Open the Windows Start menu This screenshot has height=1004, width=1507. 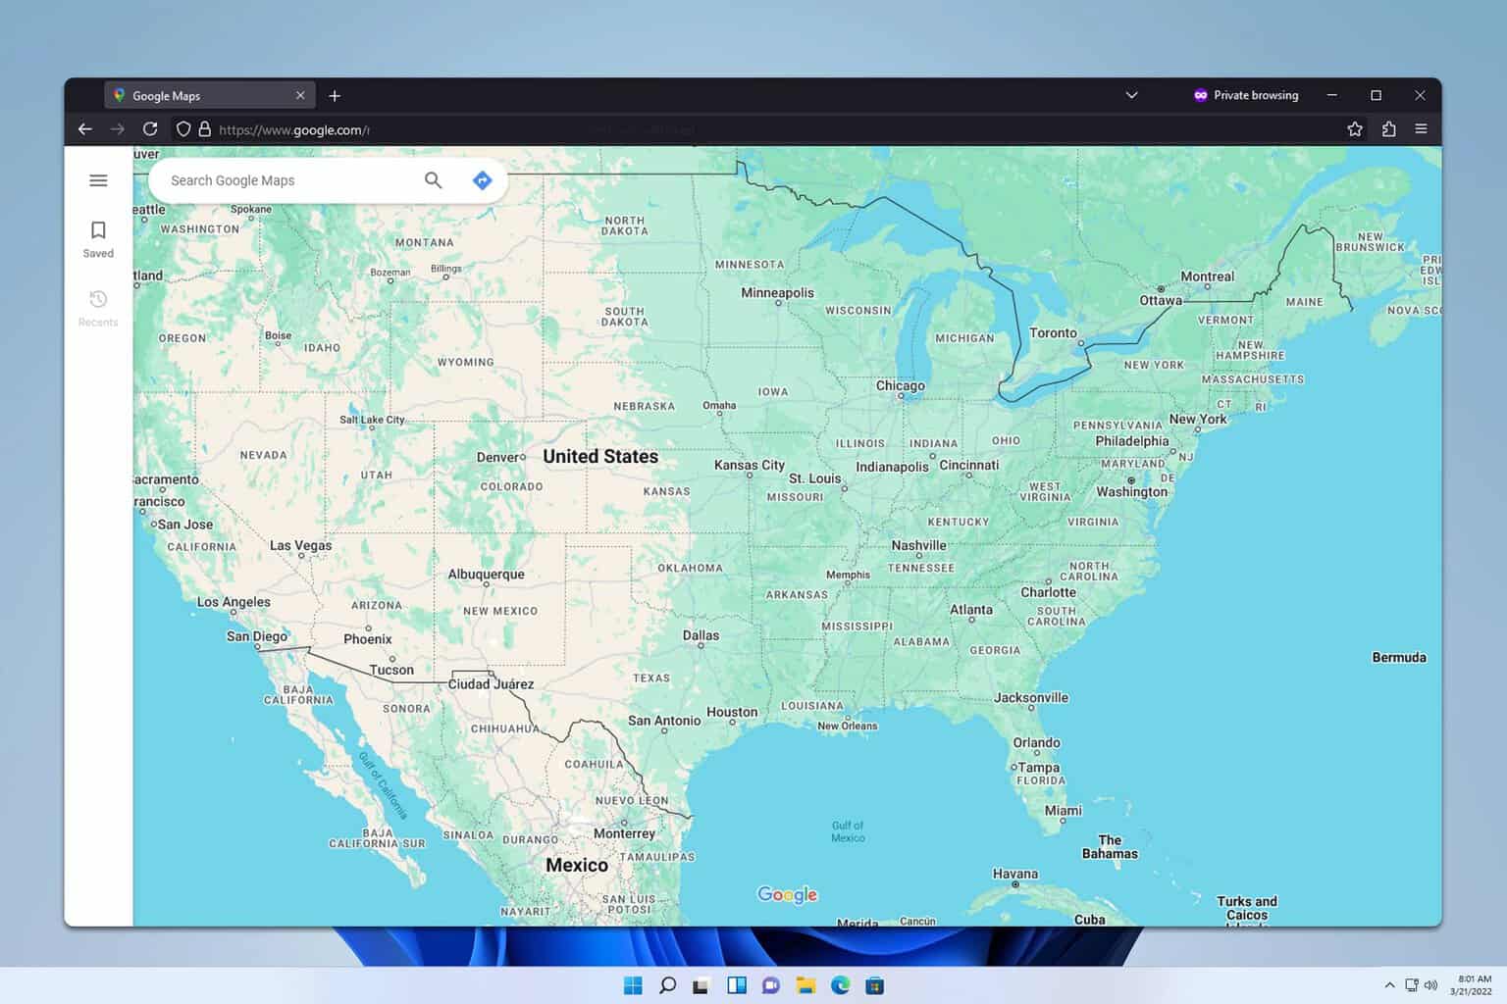(633, 985)
